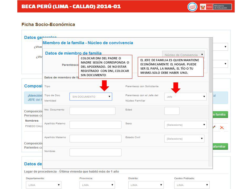Open the second Datos generales dropdown arrow
The height and width of the screenshot is (189, 252).
click(x=225, y=64)
